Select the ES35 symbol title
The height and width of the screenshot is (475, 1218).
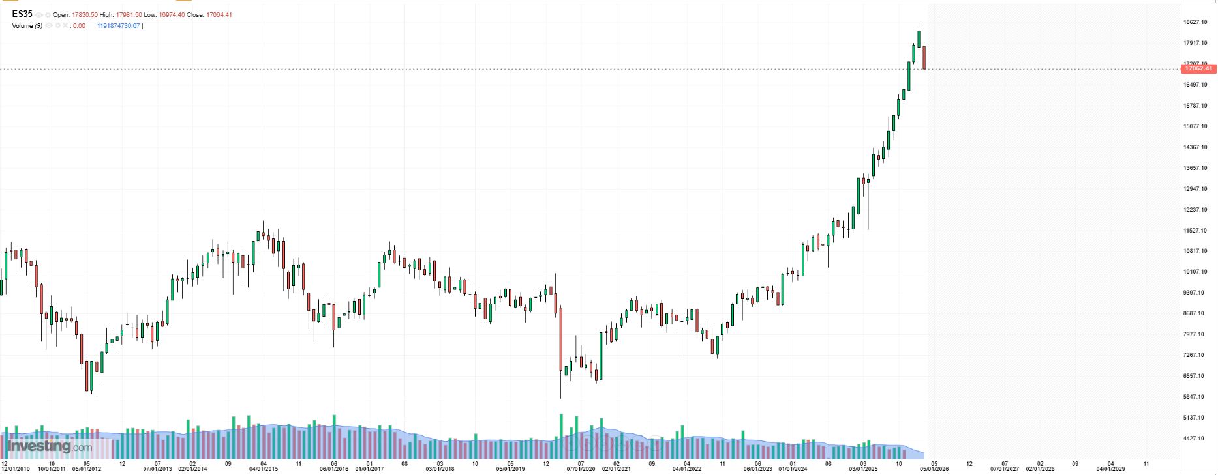[x=22, y=14]
